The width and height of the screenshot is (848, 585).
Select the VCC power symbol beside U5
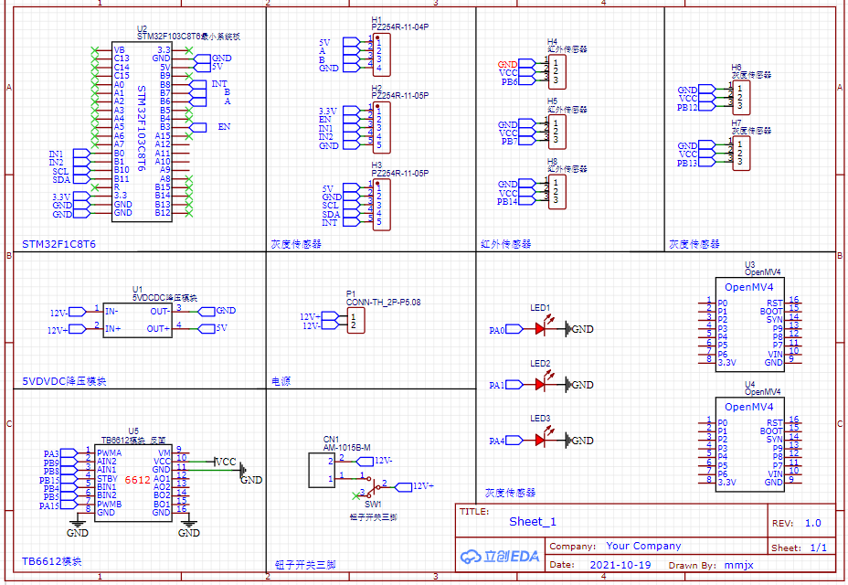tap(226, 462)
